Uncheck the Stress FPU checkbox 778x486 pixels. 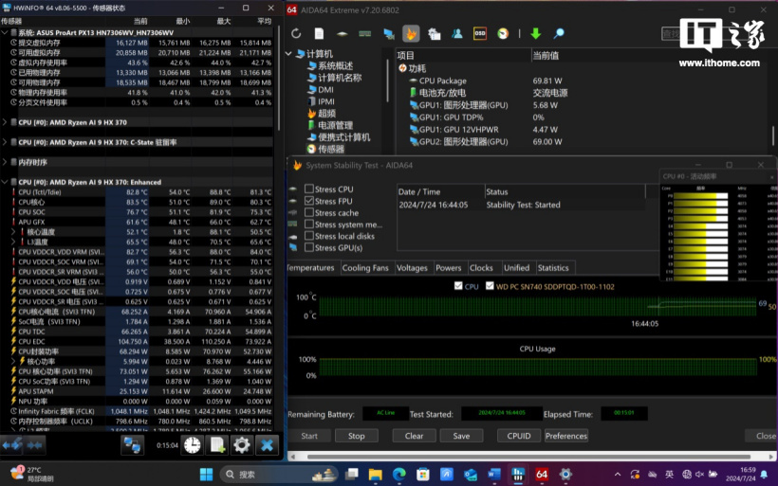pyautogui.click(x=308, y=201)
